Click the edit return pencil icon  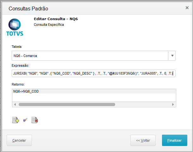(x=25, y=120)
